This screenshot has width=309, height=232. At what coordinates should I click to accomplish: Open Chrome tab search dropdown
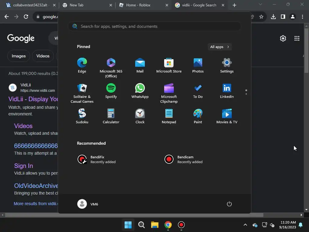(260, 4)
